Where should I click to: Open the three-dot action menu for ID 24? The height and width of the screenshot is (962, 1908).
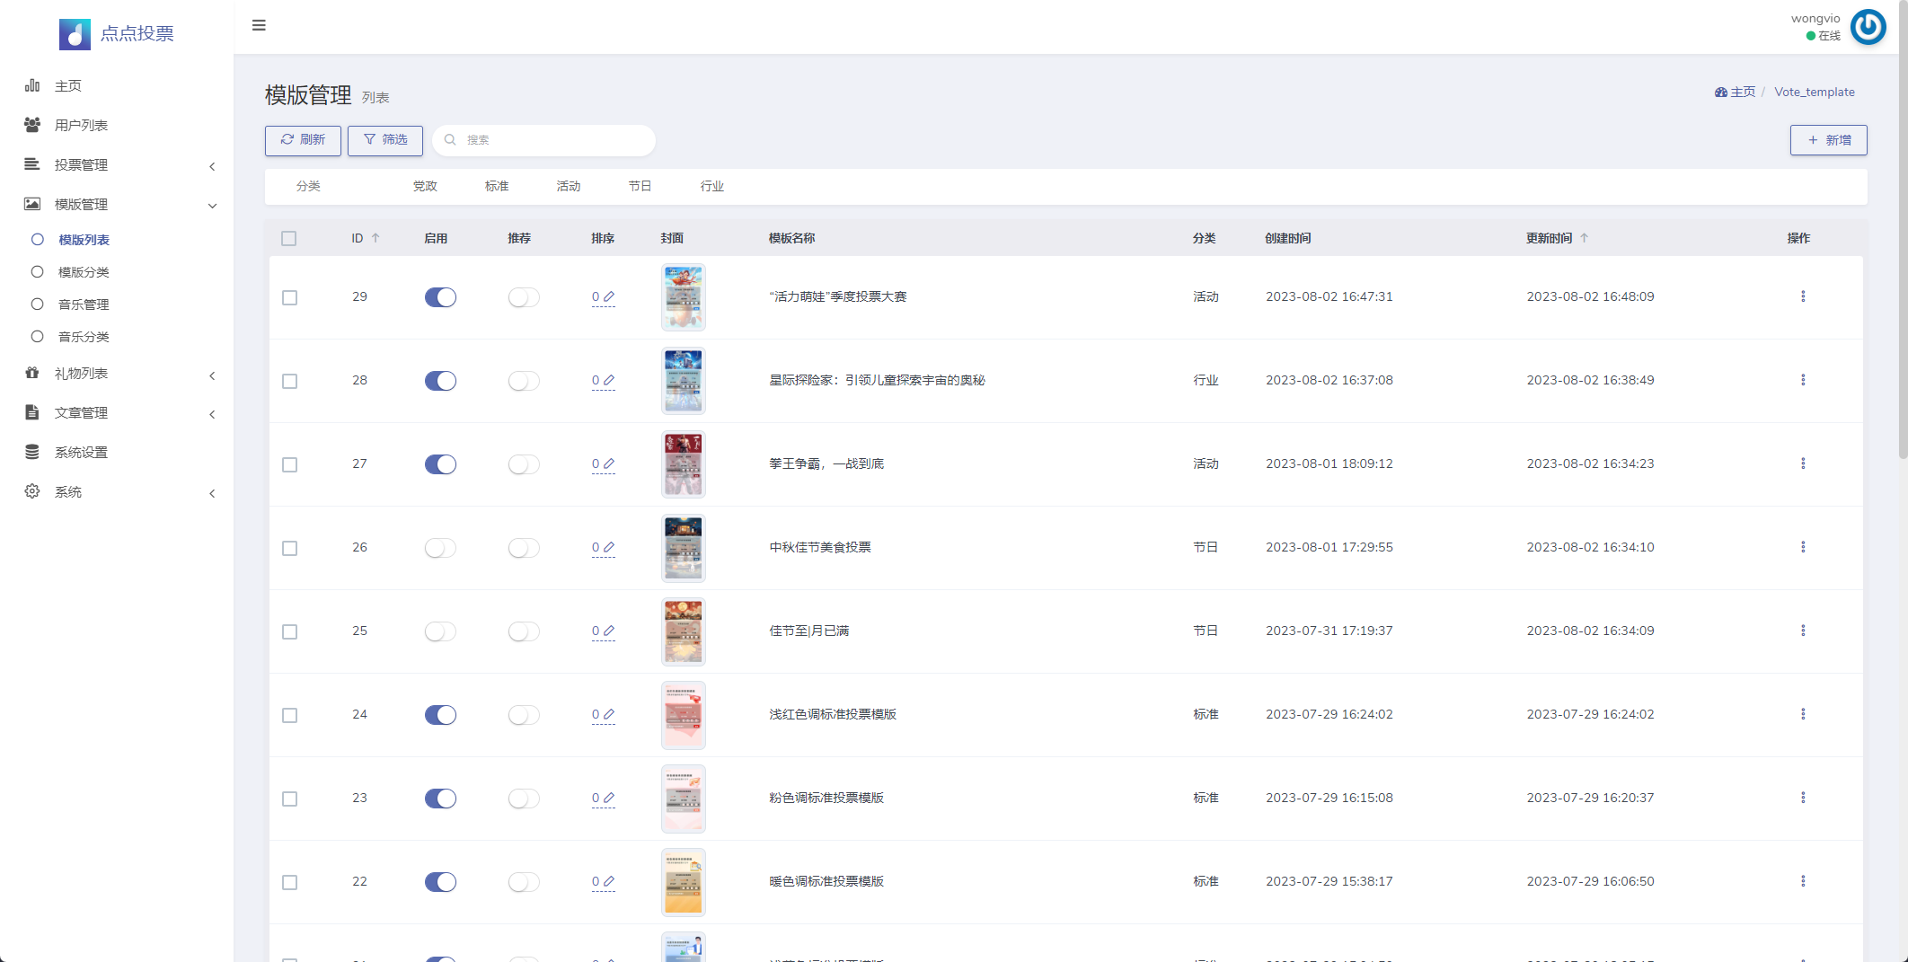pos(1802,714)
